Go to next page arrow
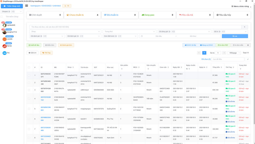The image size is (255, 144). point(224,53)
